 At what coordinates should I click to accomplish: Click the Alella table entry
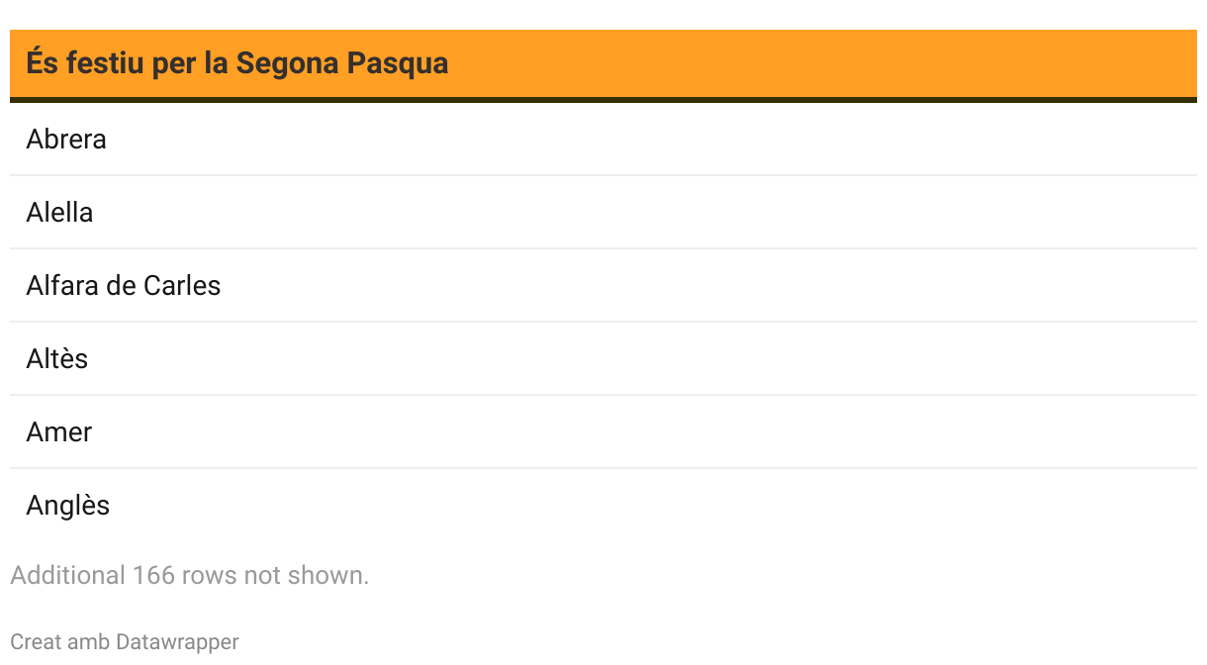click(x=59, y=213)
